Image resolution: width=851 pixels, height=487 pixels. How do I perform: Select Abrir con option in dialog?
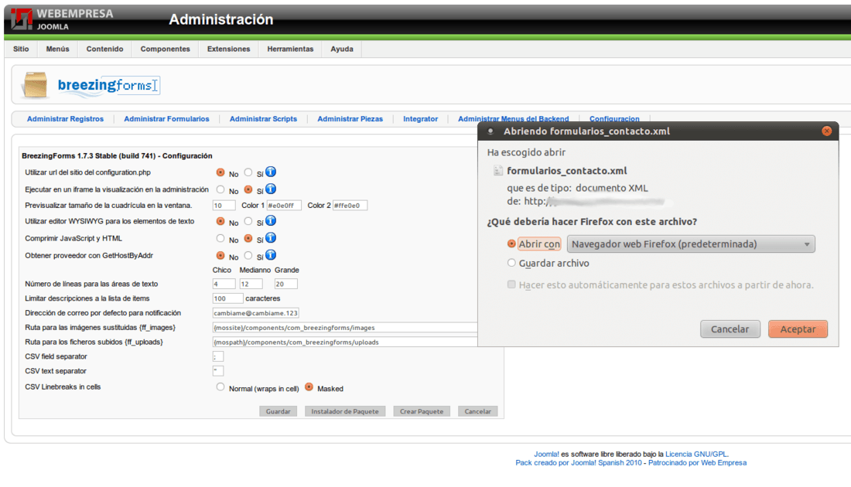511,244
